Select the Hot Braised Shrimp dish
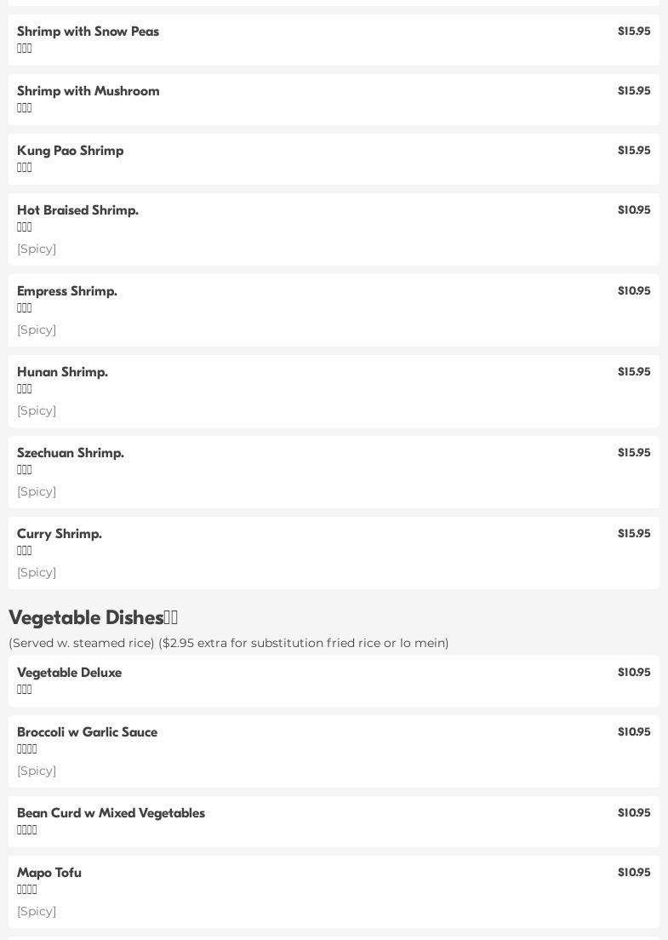Image resolution: width=668 pixels, height=940 pixels. point(334,230)
